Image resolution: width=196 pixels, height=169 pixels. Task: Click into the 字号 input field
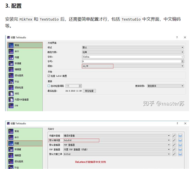[132, 61]
